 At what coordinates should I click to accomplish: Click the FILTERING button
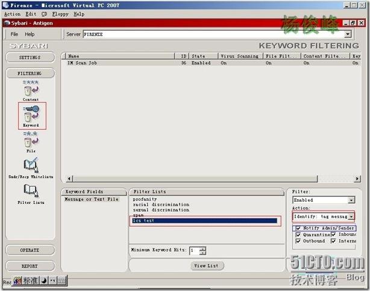point(30,73)
